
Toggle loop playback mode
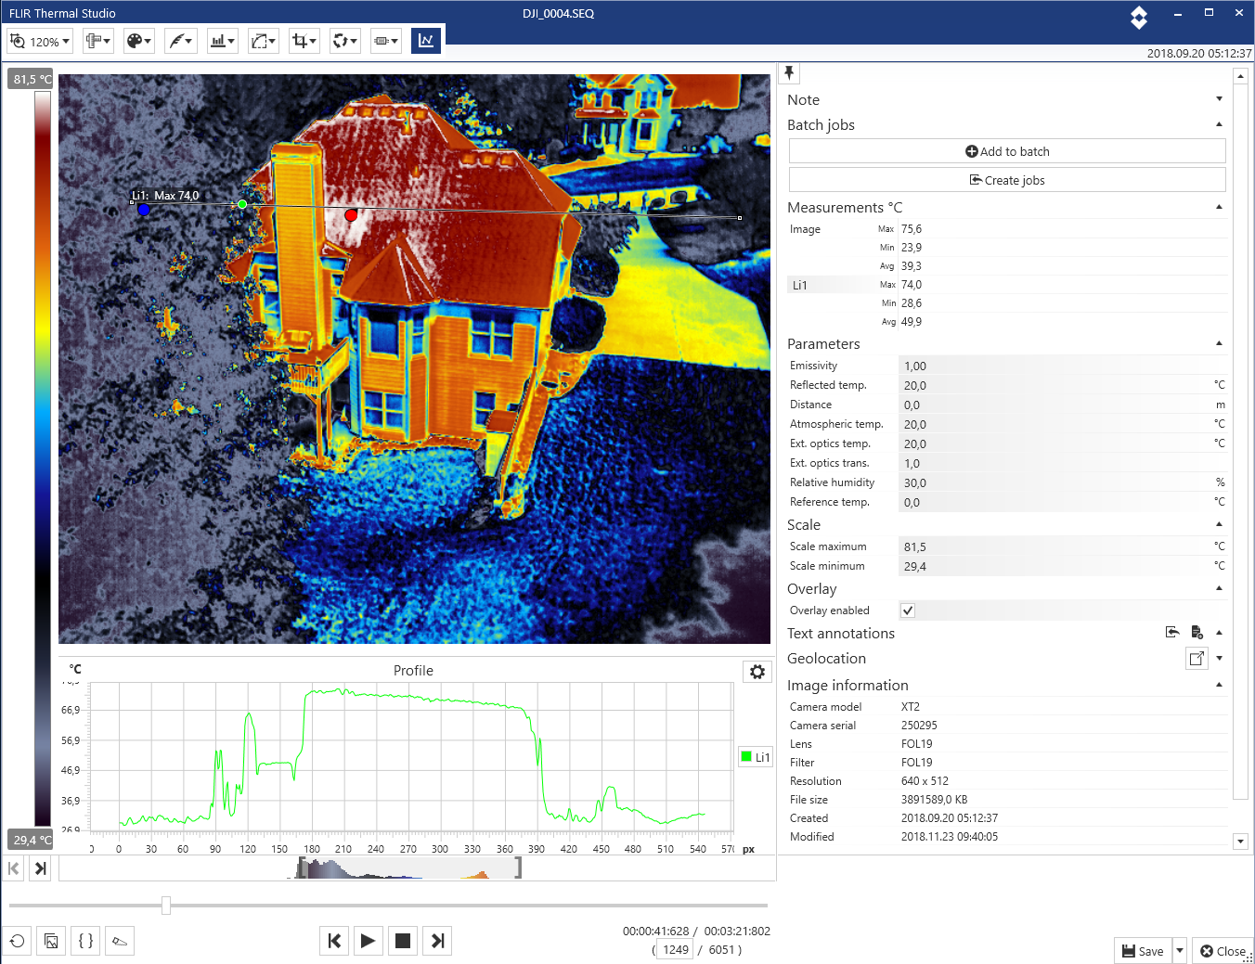point(16,940)
